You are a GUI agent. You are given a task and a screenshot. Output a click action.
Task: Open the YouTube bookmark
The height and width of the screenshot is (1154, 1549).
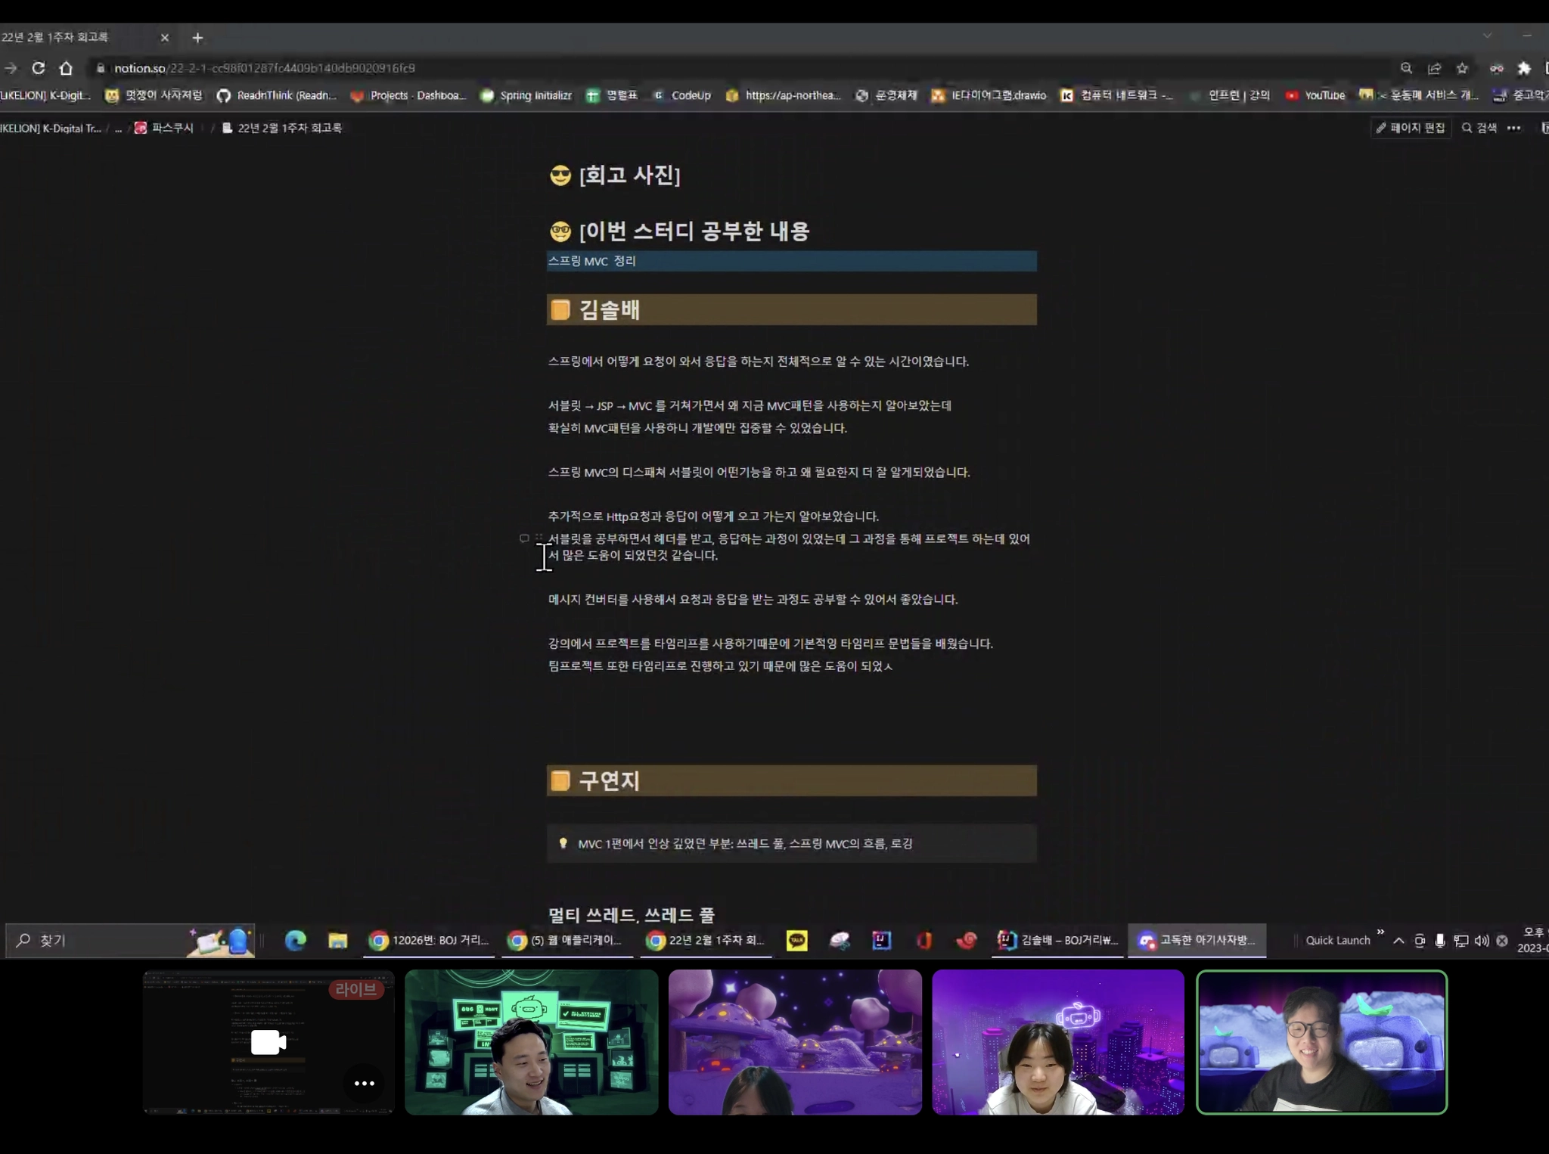click(1315, 95)
